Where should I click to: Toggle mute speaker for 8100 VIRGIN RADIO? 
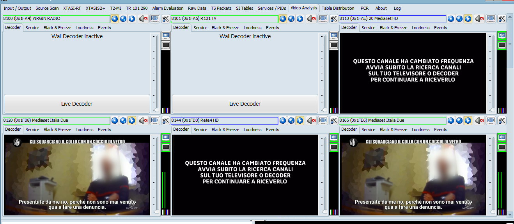pos(143,18)
